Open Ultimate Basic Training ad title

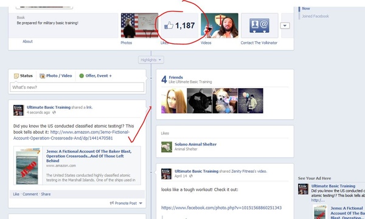tap(333, 186)
